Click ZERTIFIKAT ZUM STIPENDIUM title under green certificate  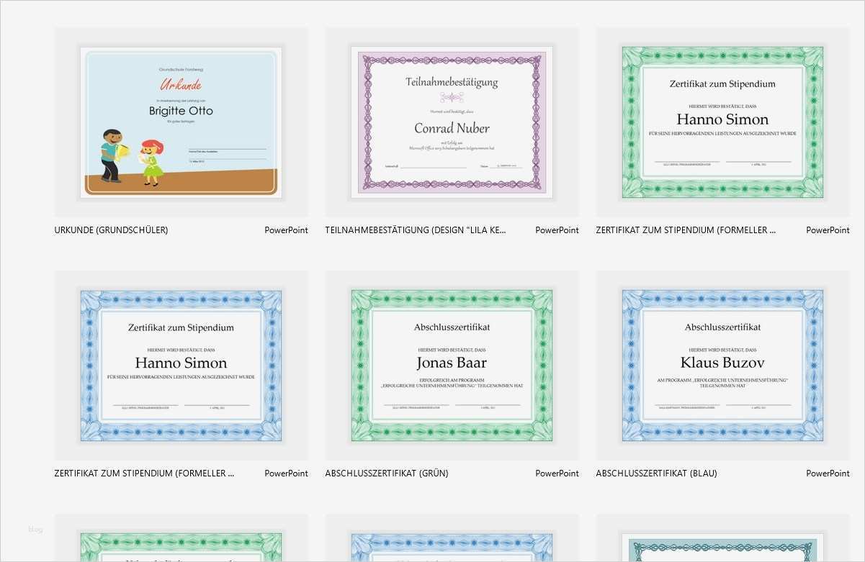tap(686, 230)
